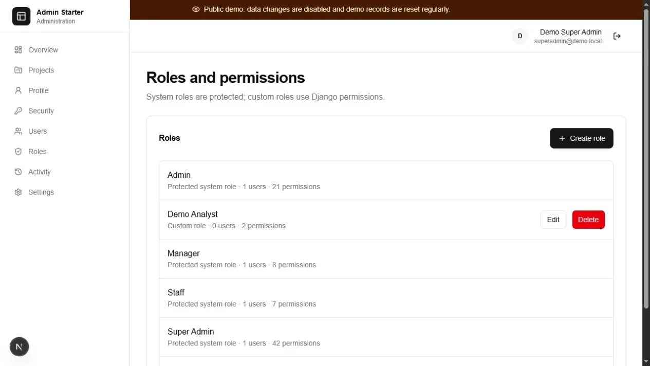Click 'Custom role · 0 users · 2 permissions'

(227, 226)
